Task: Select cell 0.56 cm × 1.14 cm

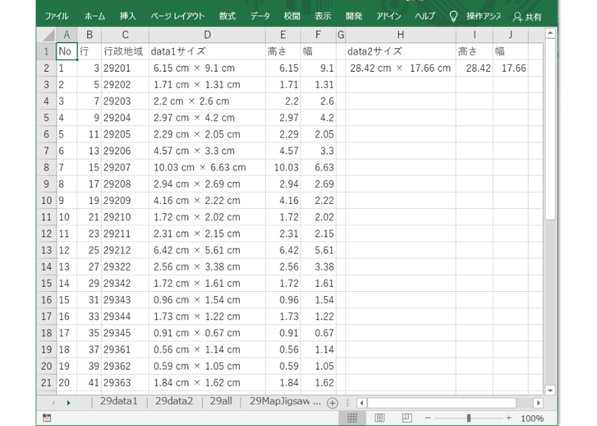Action: click(207, 350)
